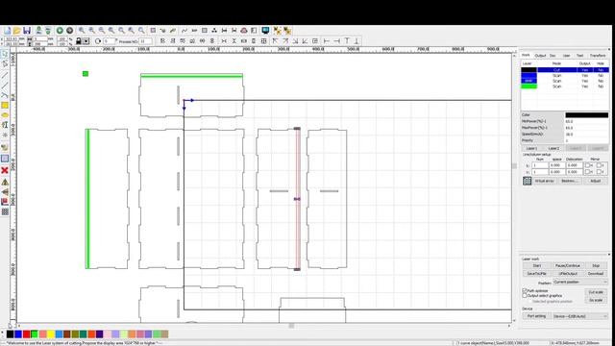The image size is (615, 346).
Task: Select the straight line tool in the left toolbar
Action: click(x=5, y=75)
